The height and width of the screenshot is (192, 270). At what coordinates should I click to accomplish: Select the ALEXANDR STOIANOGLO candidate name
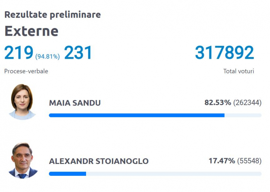tap(99, 161)
